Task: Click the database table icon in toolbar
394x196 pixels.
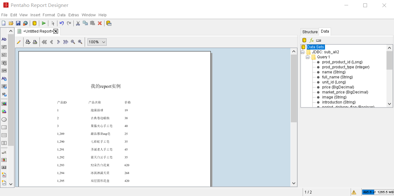Action: tap(109, 23)
